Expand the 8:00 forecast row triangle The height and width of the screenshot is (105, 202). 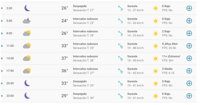(2, 33)
